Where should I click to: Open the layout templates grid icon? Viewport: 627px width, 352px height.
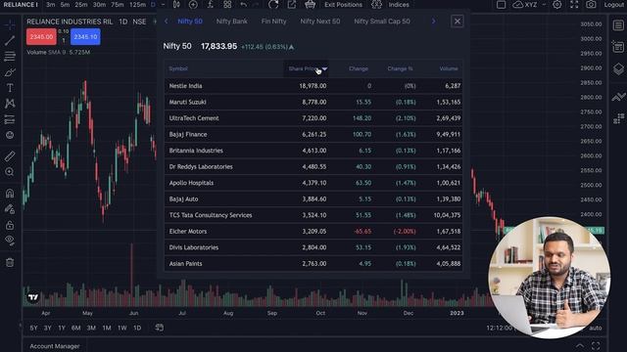(227, 5)
